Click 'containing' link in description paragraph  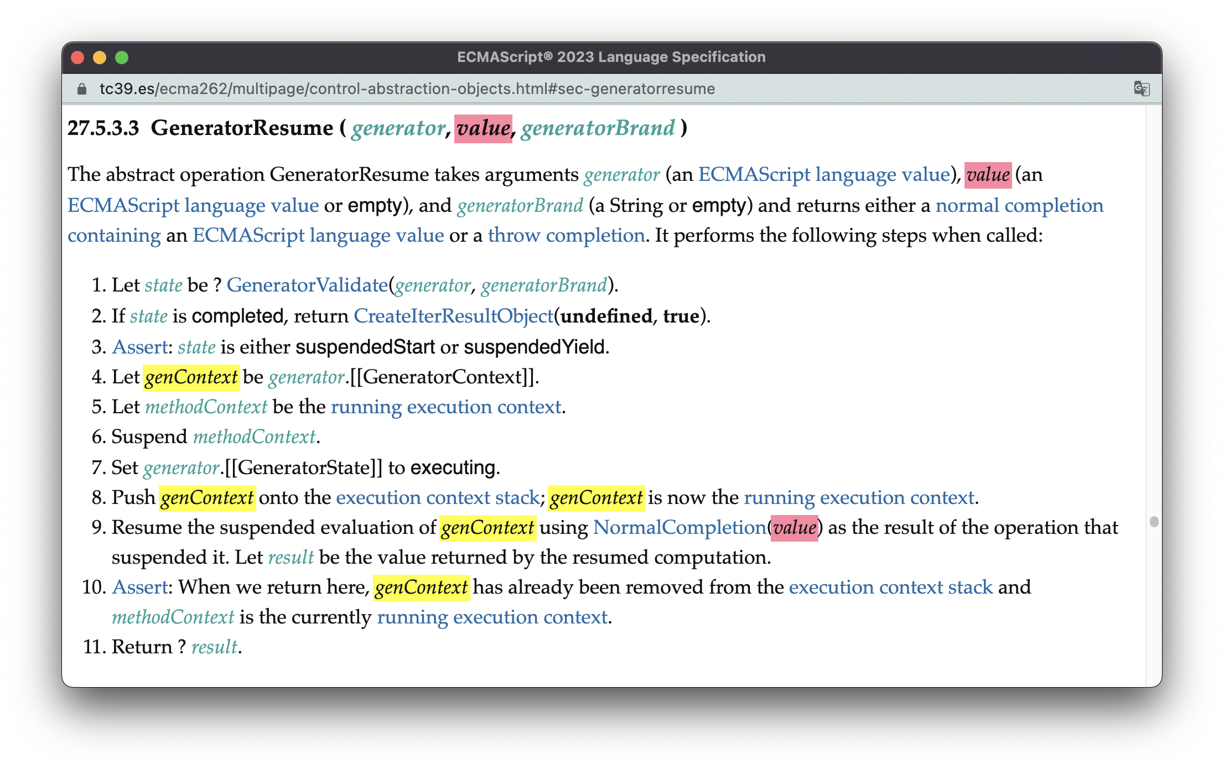tap(114, 236)
